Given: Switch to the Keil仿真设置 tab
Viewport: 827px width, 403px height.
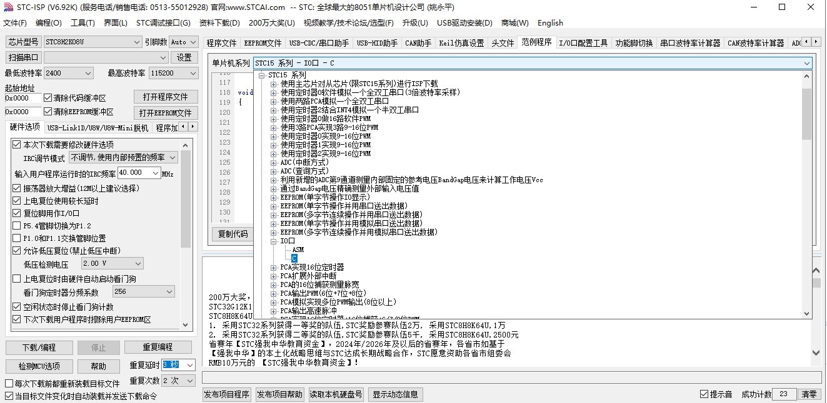Looking at the screenshot, I should 461,43.
